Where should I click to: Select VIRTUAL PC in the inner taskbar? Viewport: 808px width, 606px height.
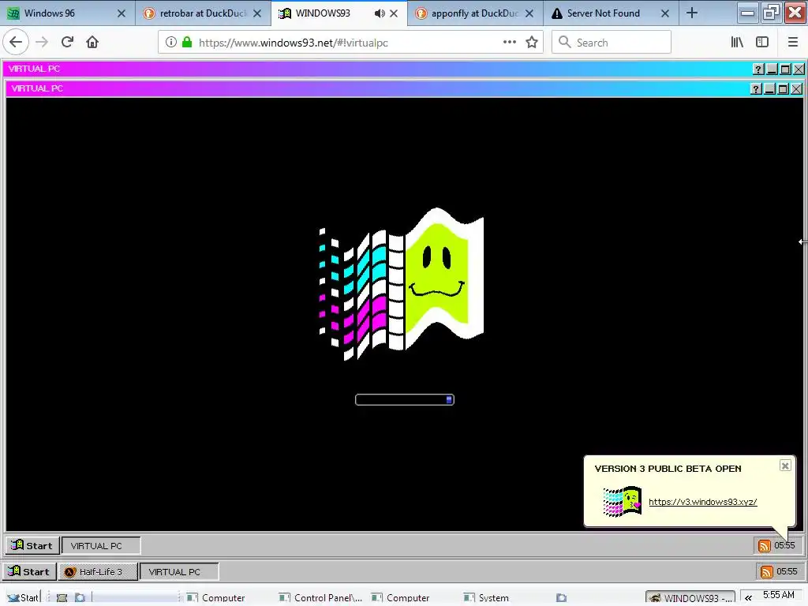101,546
